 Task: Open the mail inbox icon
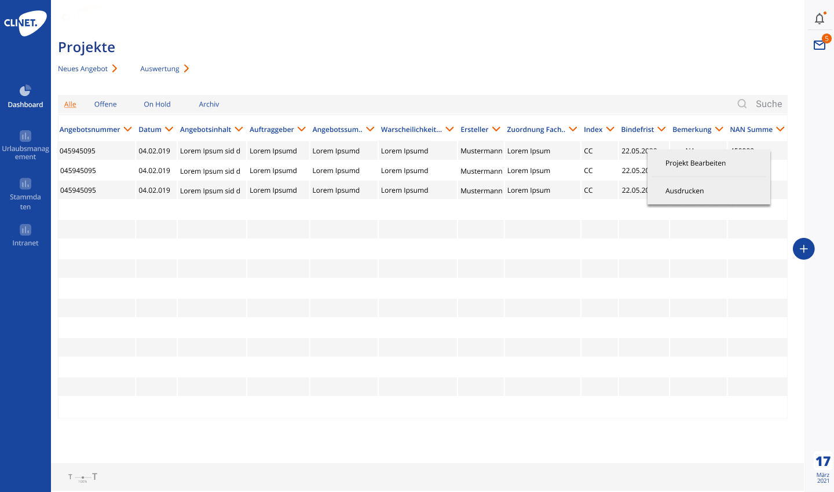[820, 45]
